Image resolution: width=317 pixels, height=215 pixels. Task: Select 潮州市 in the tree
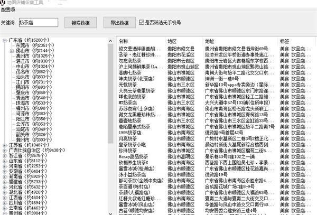pos(34,140)
